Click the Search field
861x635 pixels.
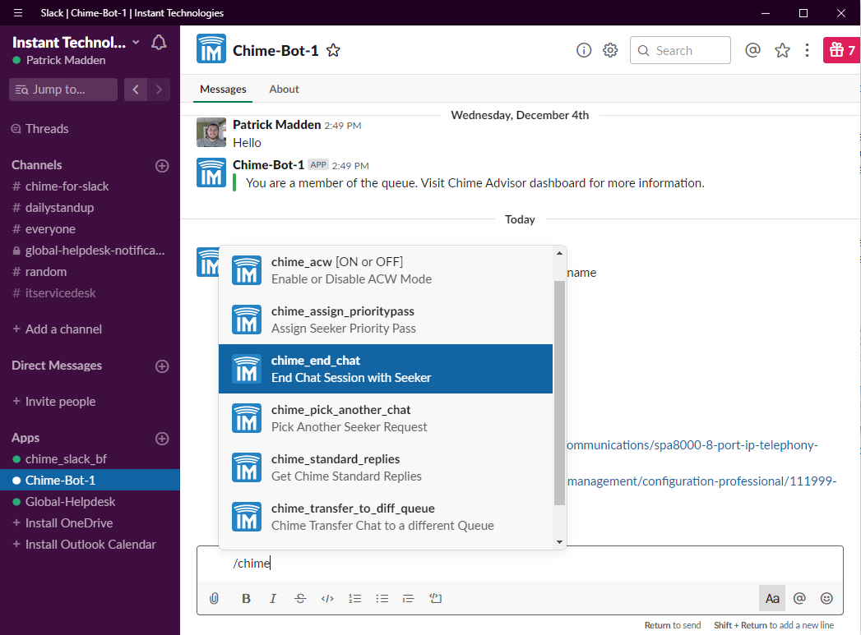(680, 50)
